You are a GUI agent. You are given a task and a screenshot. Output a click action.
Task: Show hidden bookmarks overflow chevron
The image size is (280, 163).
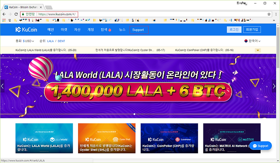[274, 20]
